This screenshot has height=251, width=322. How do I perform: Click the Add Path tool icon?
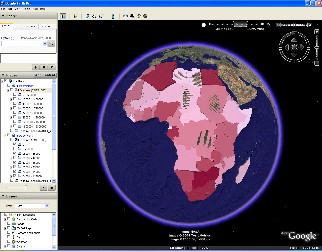pyautogui.click(x=94, y=16)
